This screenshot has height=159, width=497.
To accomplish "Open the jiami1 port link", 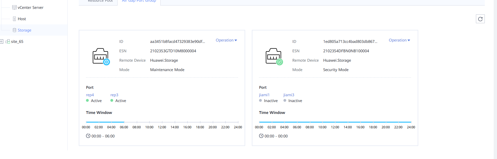I will pyautogui.click(x=264, y=95).
